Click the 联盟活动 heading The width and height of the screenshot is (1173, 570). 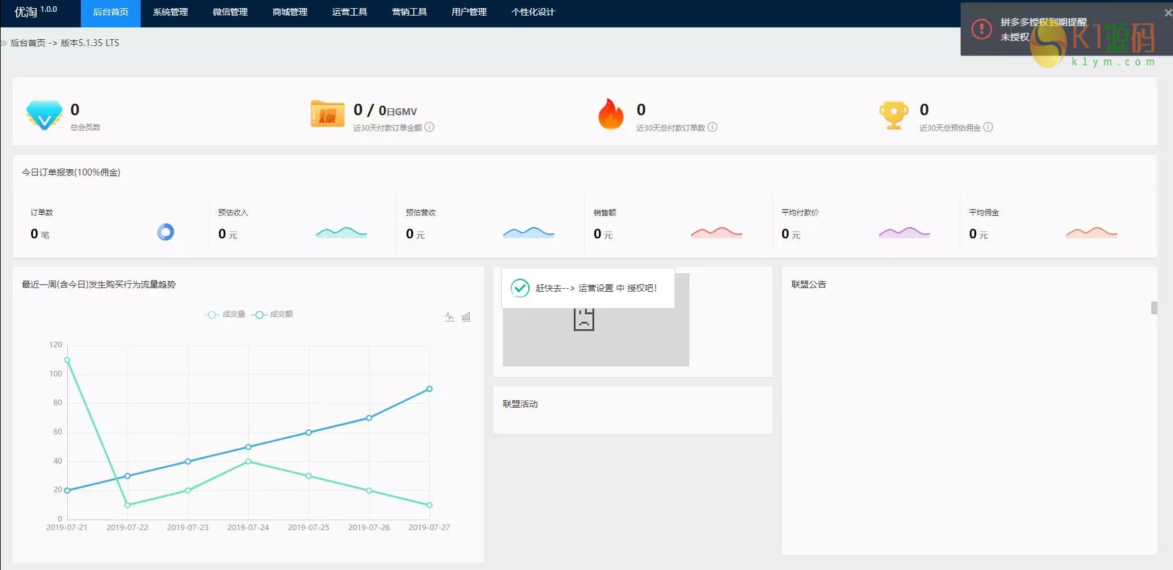click(520, 404)
